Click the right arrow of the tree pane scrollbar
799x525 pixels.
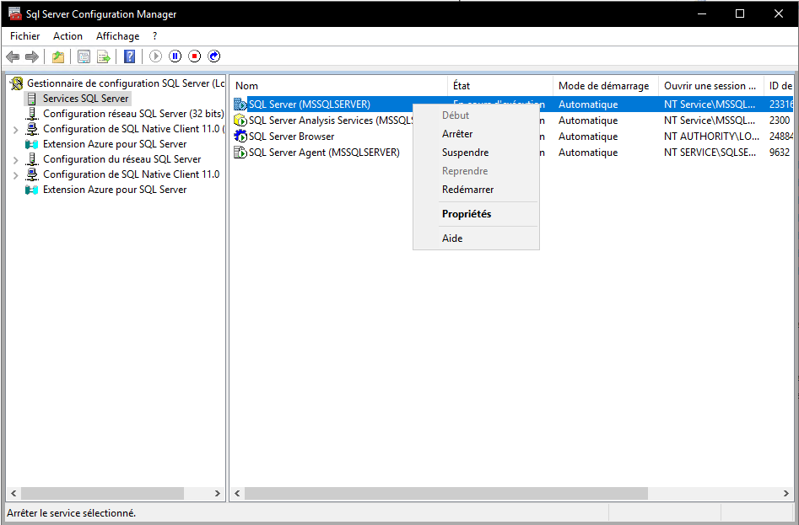[218, 494]
